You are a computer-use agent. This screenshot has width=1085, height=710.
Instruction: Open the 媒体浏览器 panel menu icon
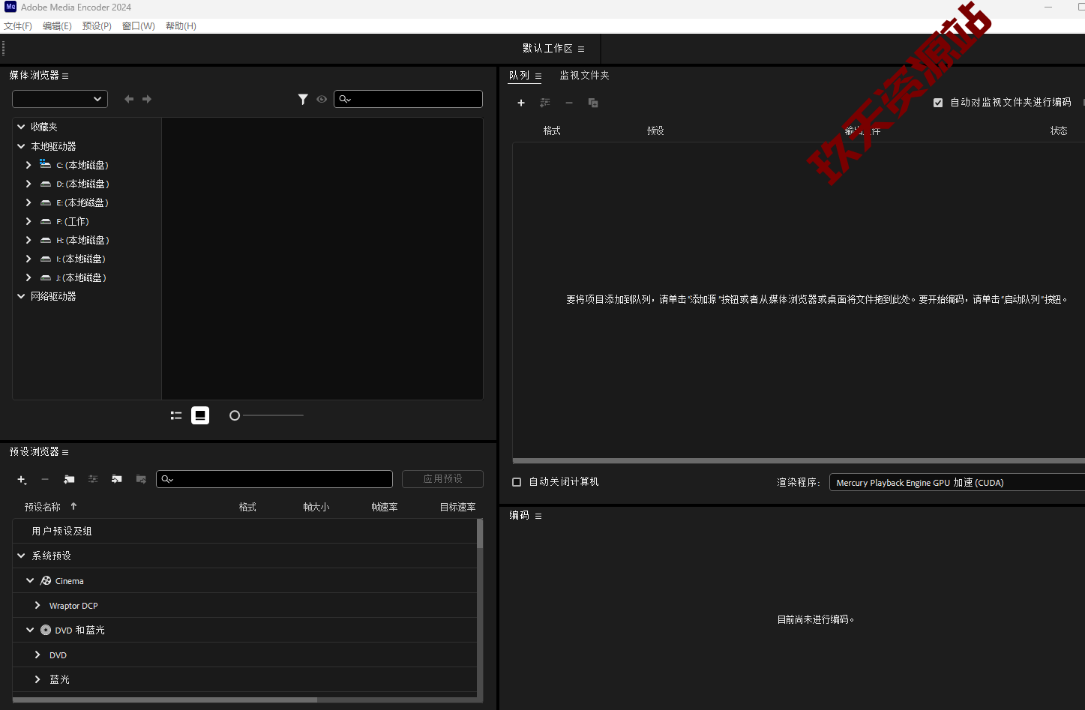coord(65,76)
